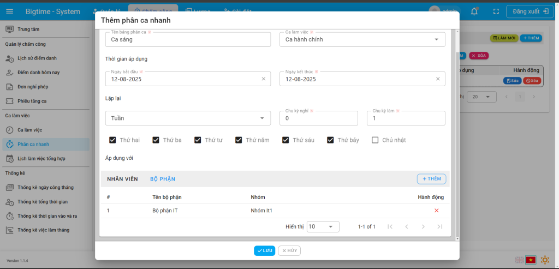Image resolution: width=559 pixels, height=269 pixels.
Task: Click the Tên bảng phân ca input field
Action: coord(187,40)
